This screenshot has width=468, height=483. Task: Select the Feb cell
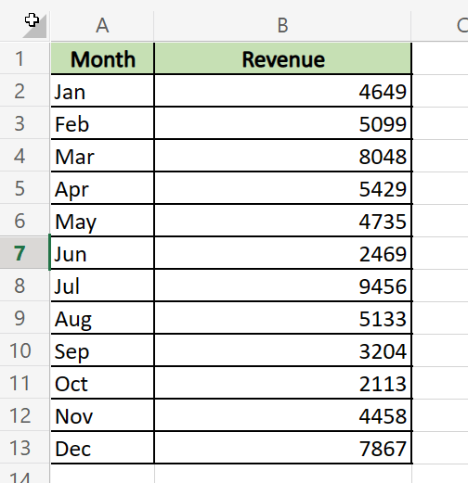coord(102,123)
